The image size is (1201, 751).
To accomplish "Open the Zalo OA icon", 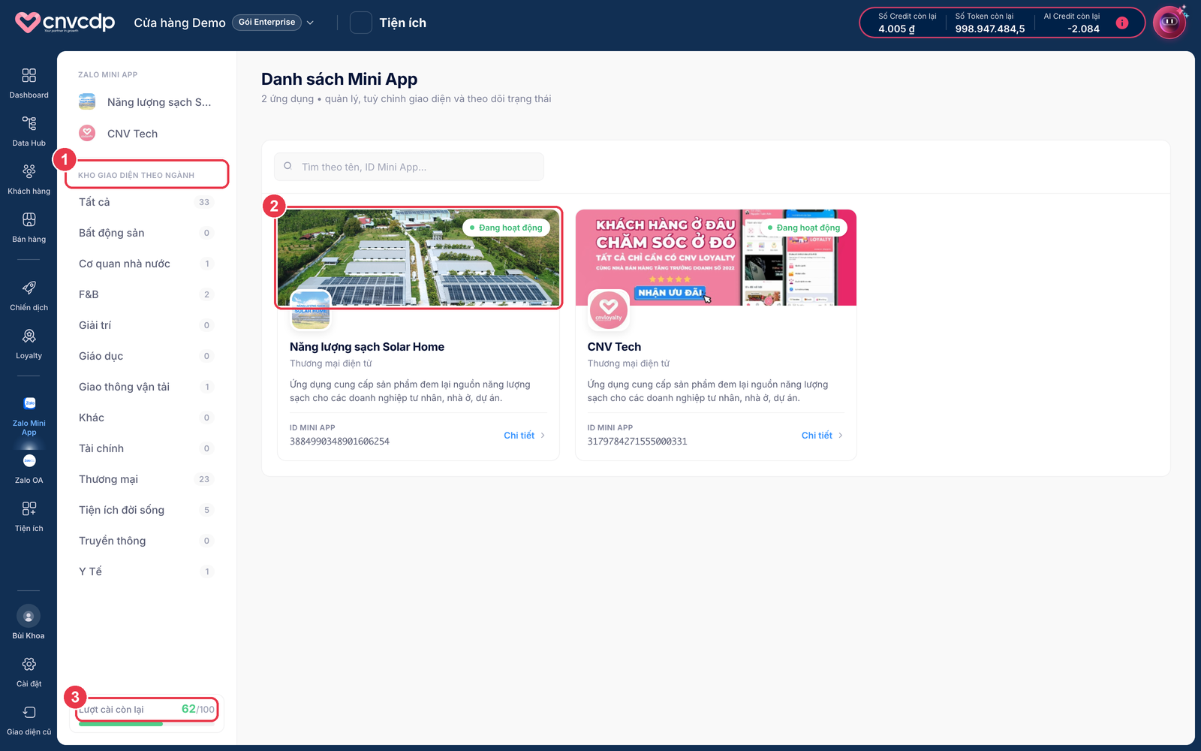I will [x=29, y=460].
